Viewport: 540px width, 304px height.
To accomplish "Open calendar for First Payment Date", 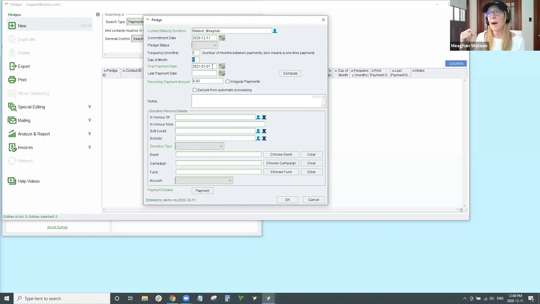I will click(x=222, y=66).
